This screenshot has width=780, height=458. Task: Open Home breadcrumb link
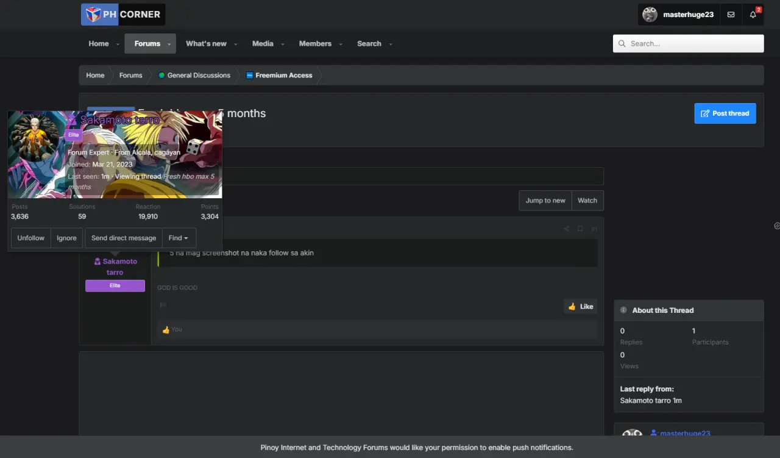point(95,76)
